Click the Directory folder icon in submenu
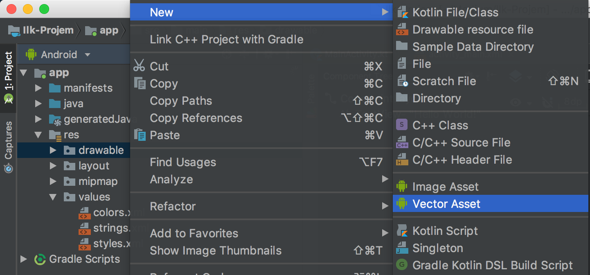 coord(402,98)
